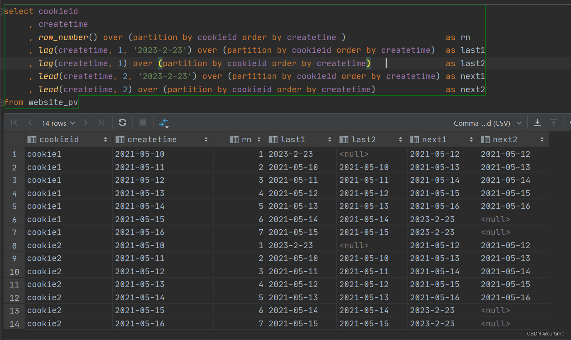Image resolution: width=571 pixels, height=340 pixels.
Task: Click table icon of next1 column header
Action: pyautogui.click(x=414, y=139)
